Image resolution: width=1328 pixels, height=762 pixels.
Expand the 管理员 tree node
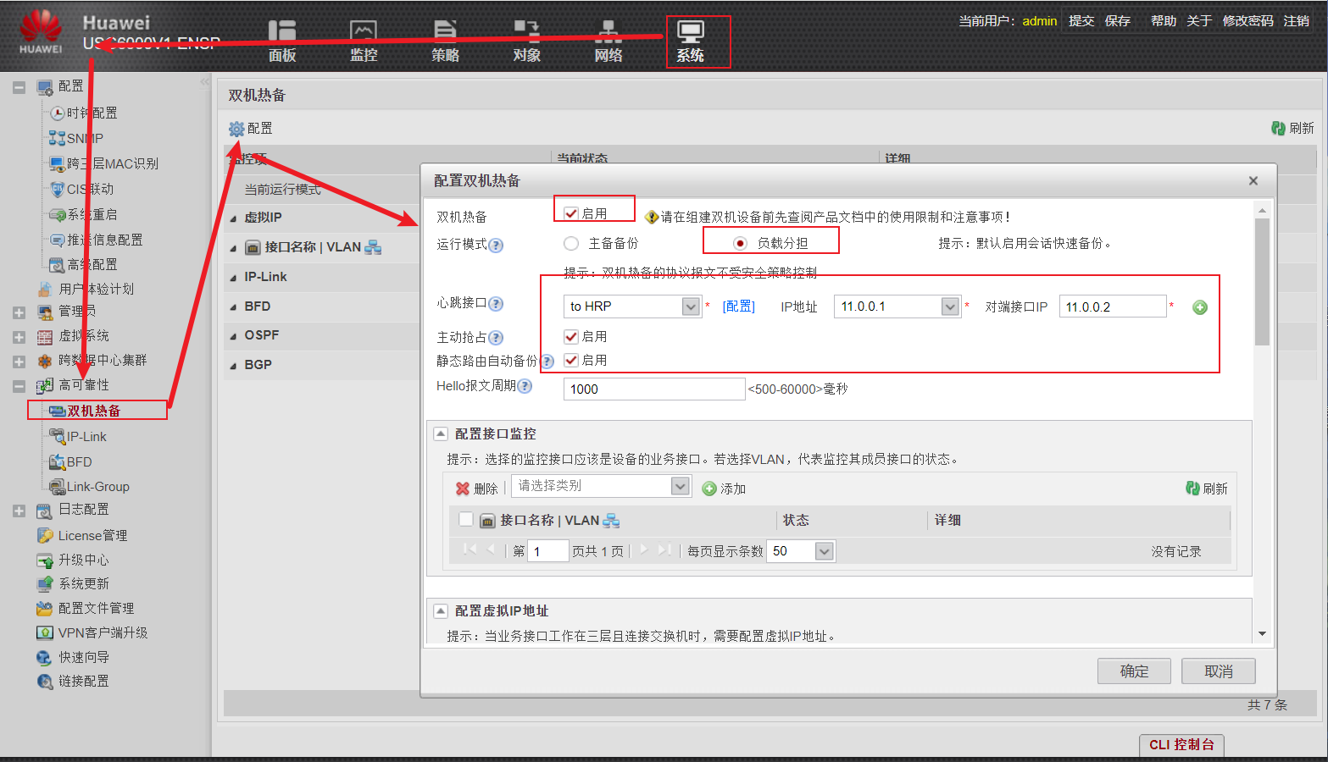tap(19, 312)
